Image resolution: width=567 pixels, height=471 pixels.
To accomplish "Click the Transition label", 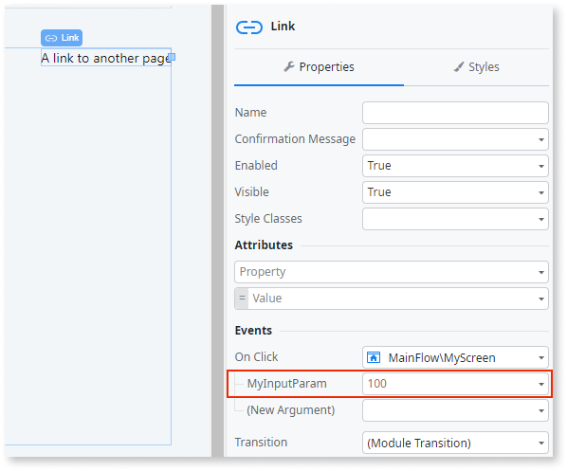I will (x=261, y=442).
